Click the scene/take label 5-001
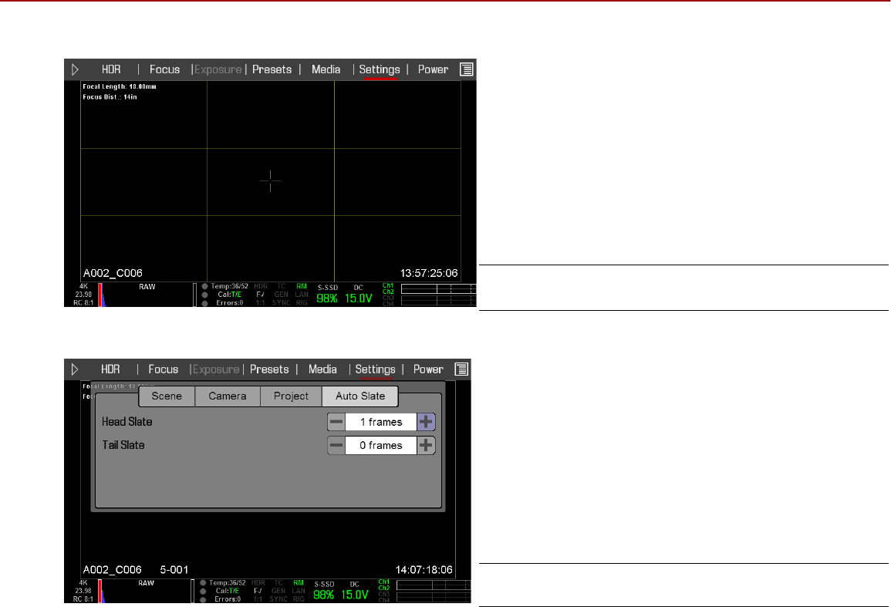 pos(174,569)
